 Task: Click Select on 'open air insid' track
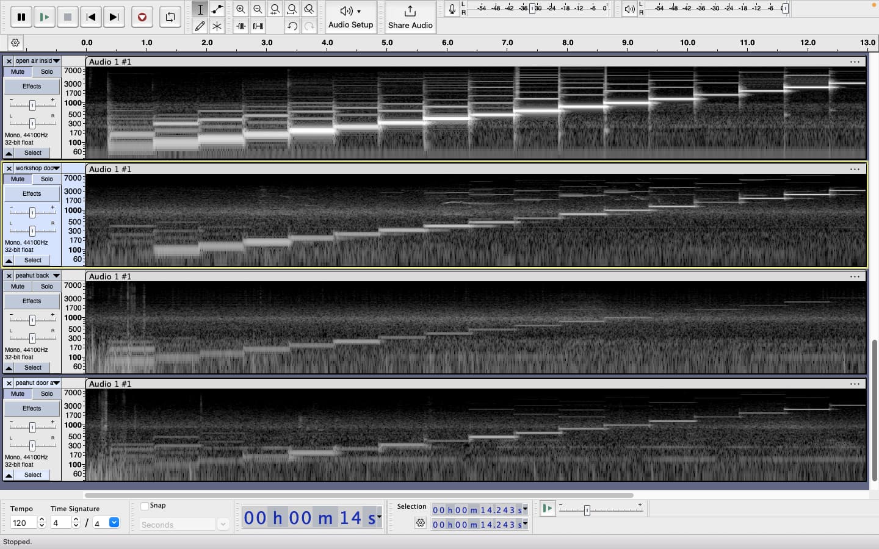33,153
